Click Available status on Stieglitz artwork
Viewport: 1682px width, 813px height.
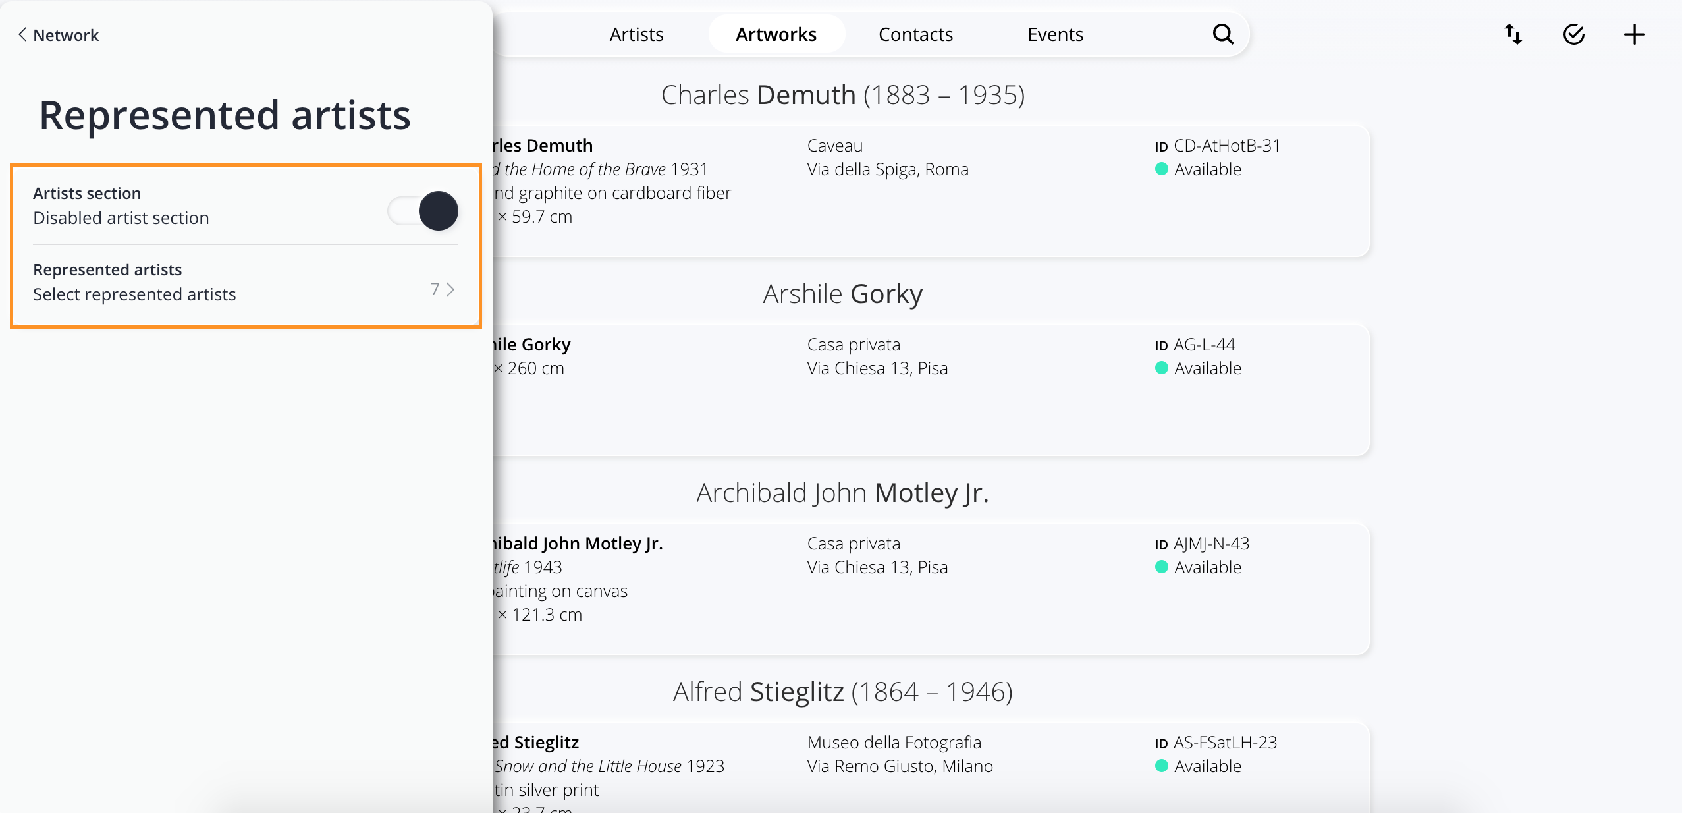pyautogui.click(x=1199, y=766)
